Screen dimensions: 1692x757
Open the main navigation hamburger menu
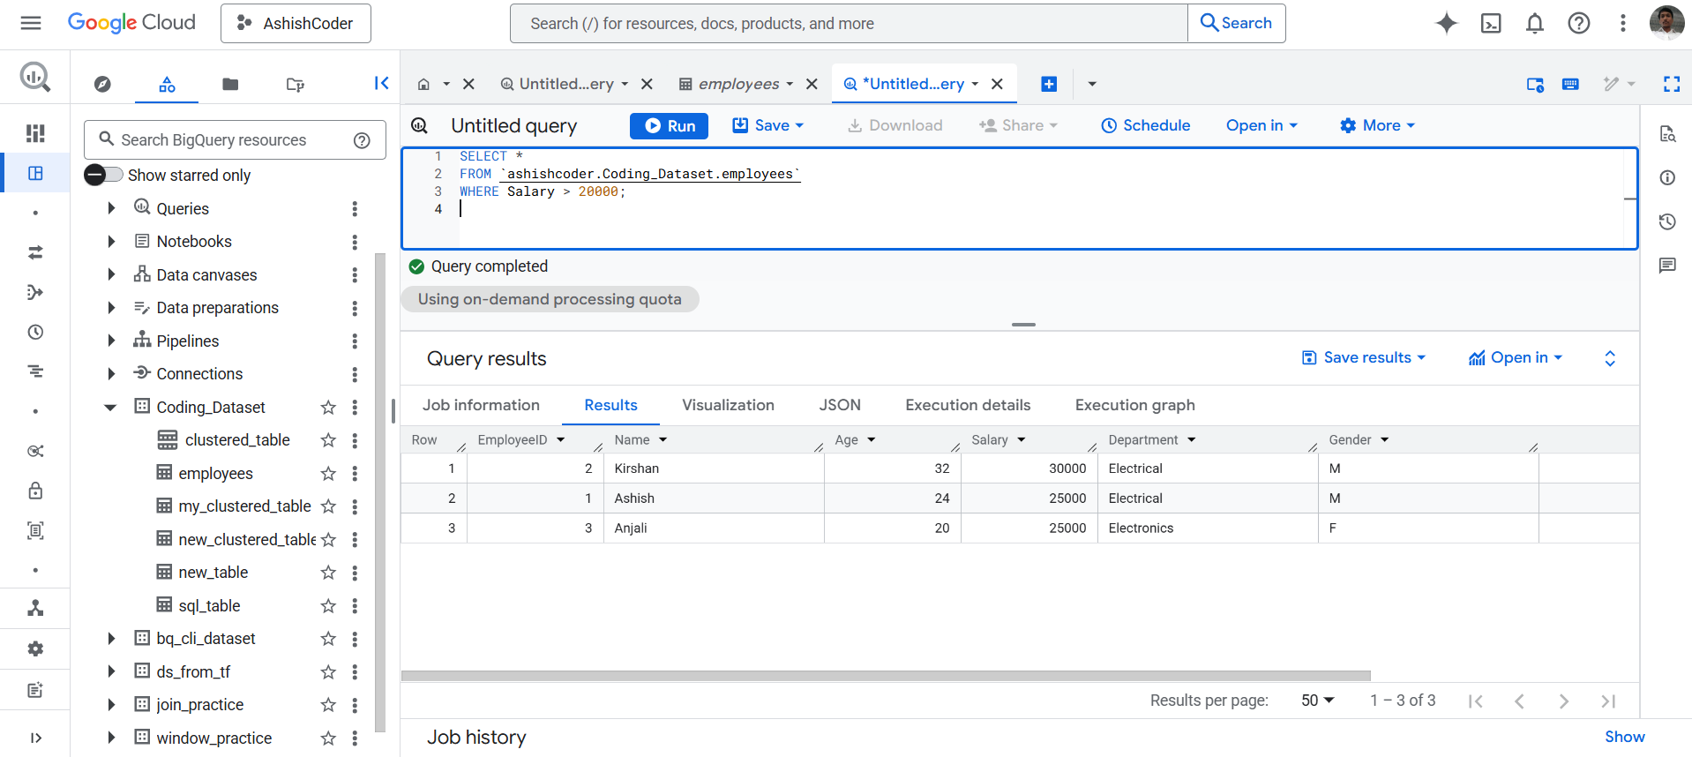coord(31,23)
